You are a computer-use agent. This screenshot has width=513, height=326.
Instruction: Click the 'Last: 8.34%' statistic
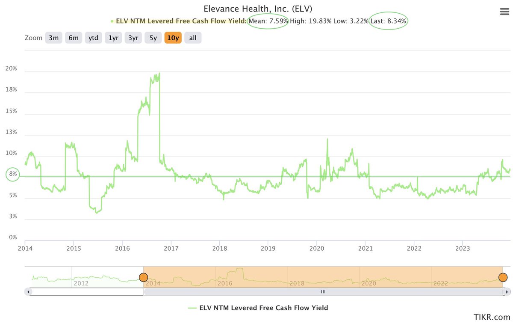click(388, 21)
